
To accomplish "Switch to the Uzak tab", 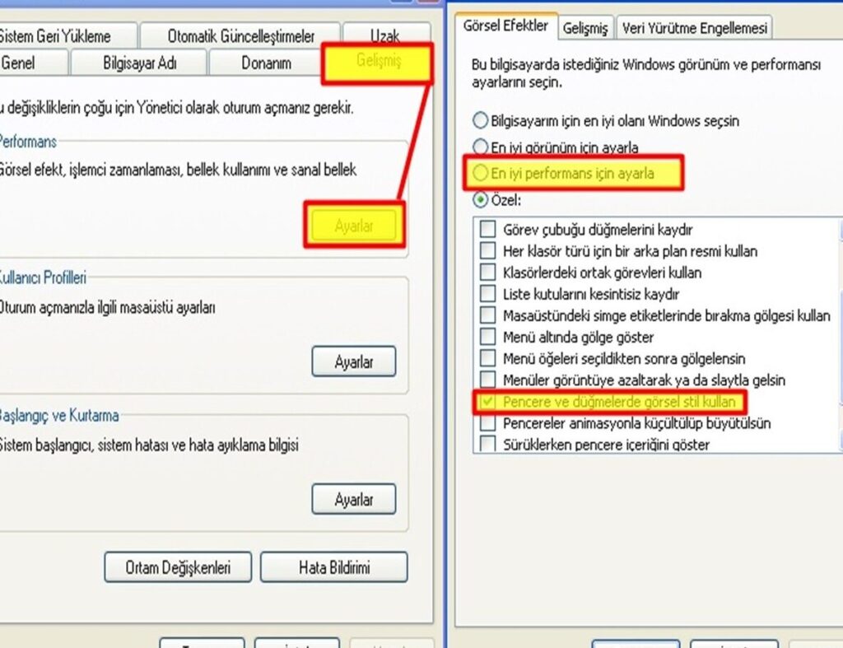I will (385, 35).
